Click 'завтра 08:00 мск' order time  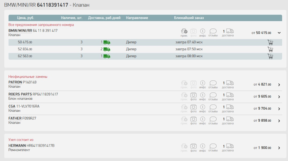tap(189, 56)
